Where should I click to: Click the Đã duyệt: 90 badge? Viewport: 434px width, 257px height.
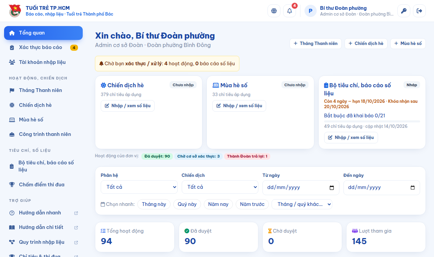[x=157, y=156]
